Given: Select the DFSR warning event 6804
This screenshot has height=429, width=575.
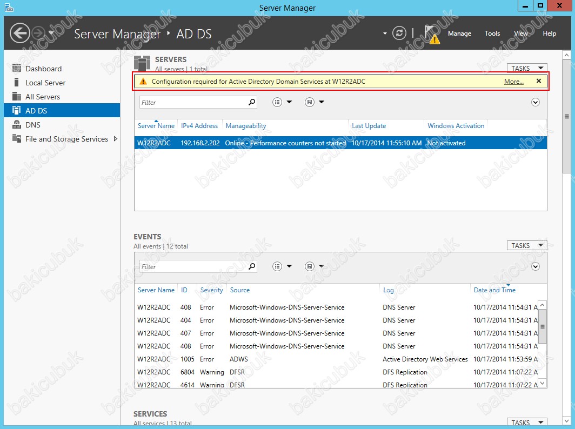Looking at the screenshot, I should pyautogui.click(x=337, y=372).
